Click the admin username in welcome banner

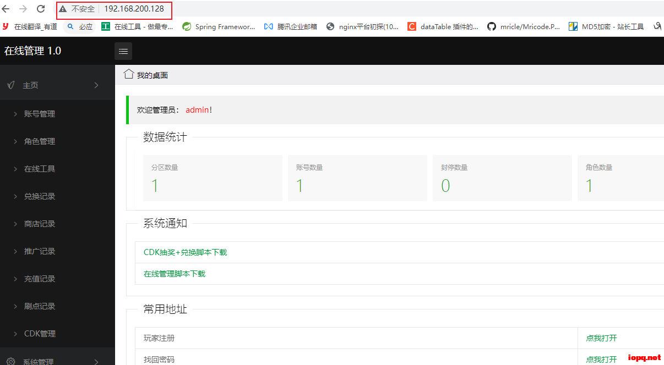click(197, 110)
